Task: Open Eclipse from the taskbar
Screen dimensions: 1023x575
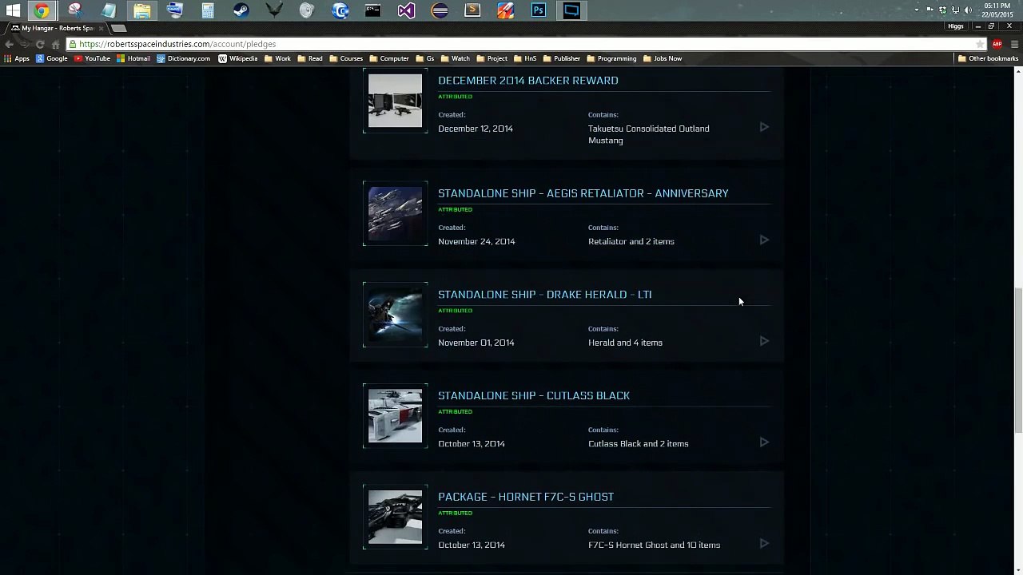Action: [440, 10]
